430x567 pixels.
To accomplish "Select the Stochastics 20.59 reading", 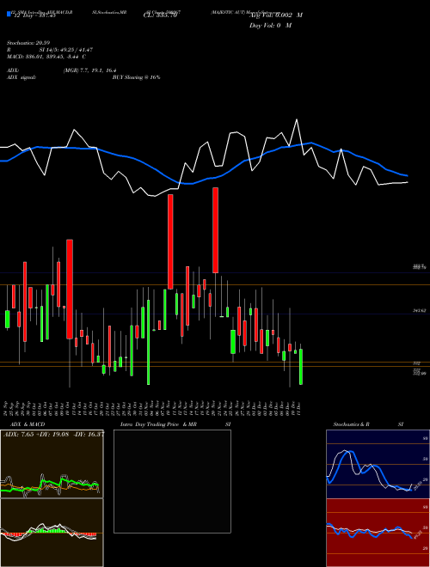I will 28,43.
